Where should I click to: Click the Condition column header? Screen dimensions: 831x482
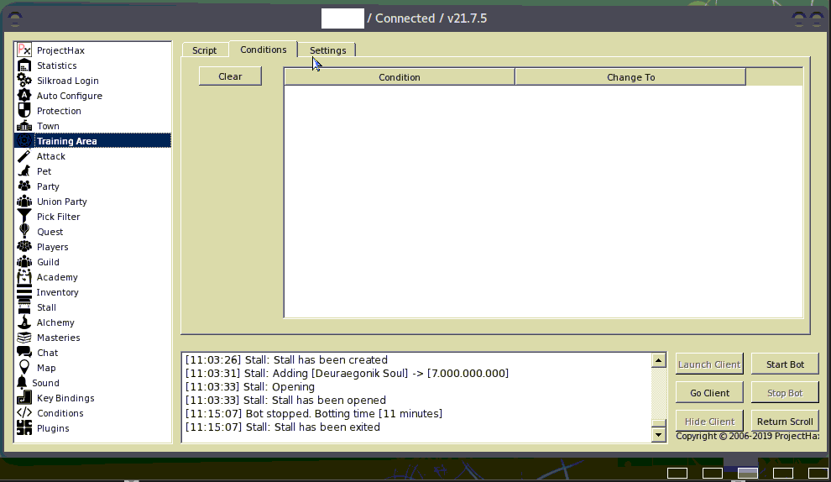pyautogui.click(x=399, y=77)
